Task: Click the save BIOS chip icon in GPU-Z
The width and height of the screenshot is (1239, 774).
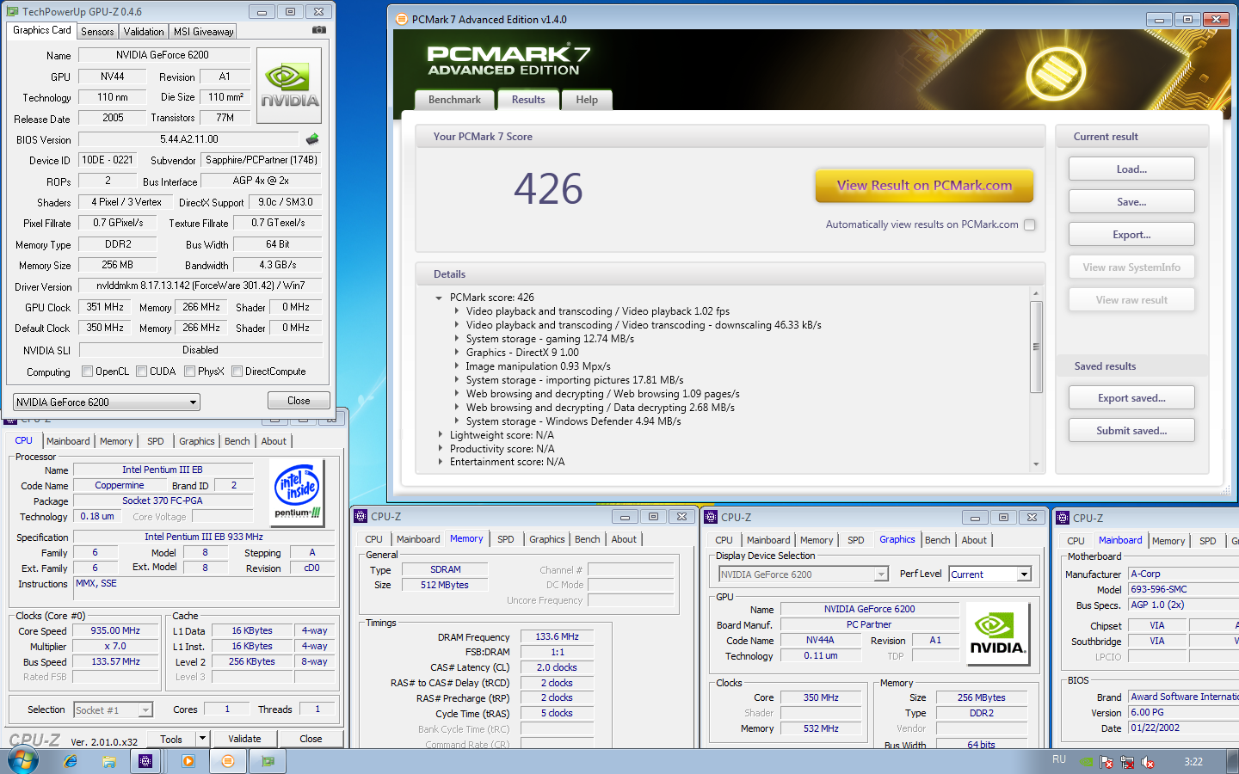Action: click(x=312, y=138)
